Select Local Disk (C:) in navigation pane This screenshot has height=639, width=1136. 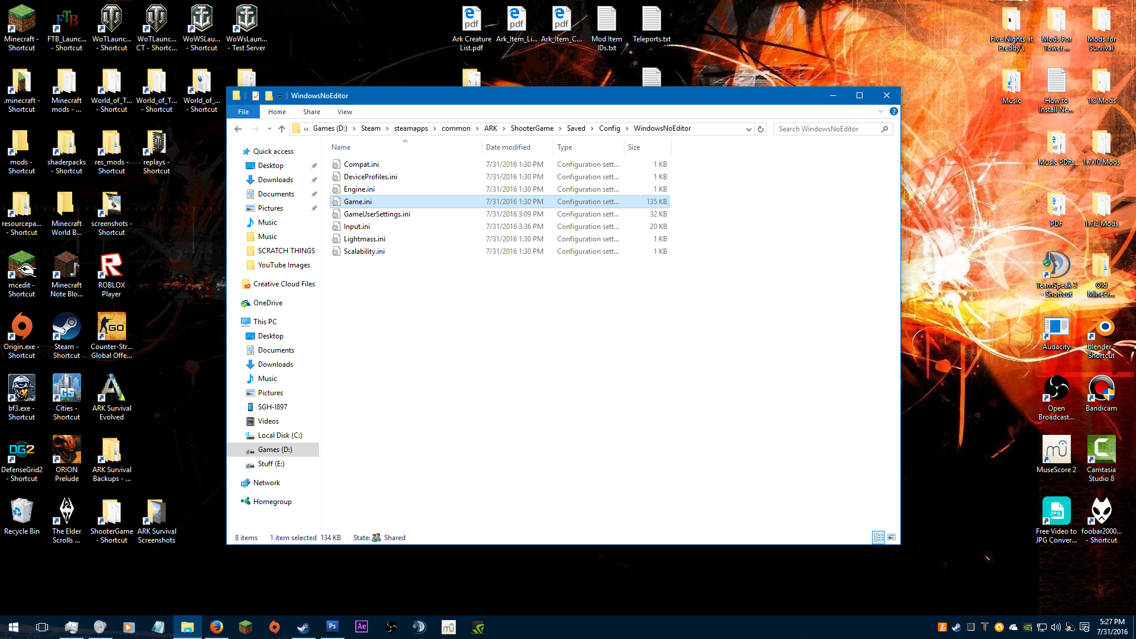279,435
